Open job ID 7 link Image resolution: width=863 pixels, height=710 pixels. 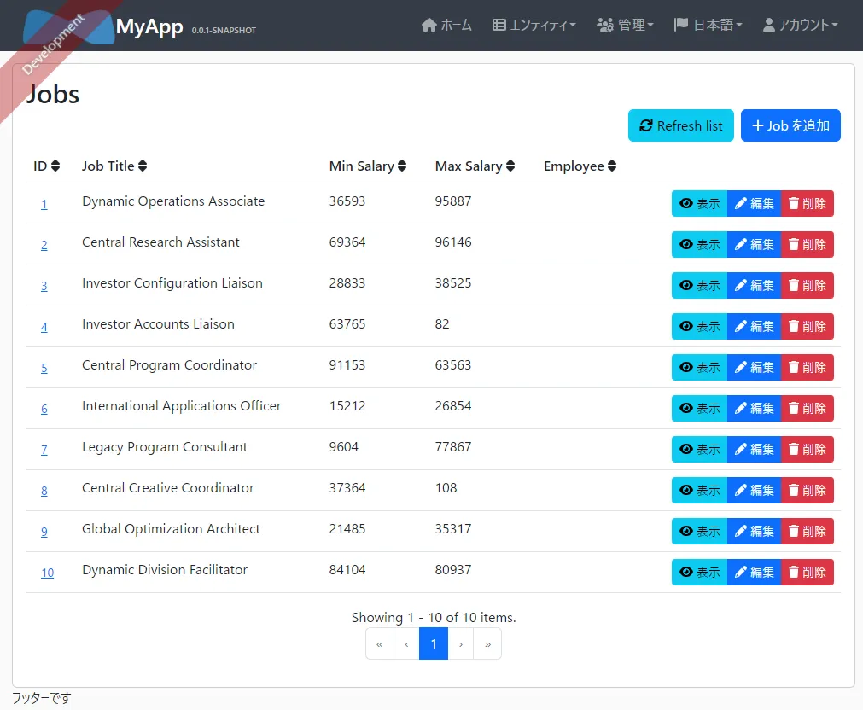click(44, 450)
